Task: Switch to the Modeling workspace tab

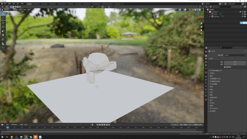Action: (36, 4)
